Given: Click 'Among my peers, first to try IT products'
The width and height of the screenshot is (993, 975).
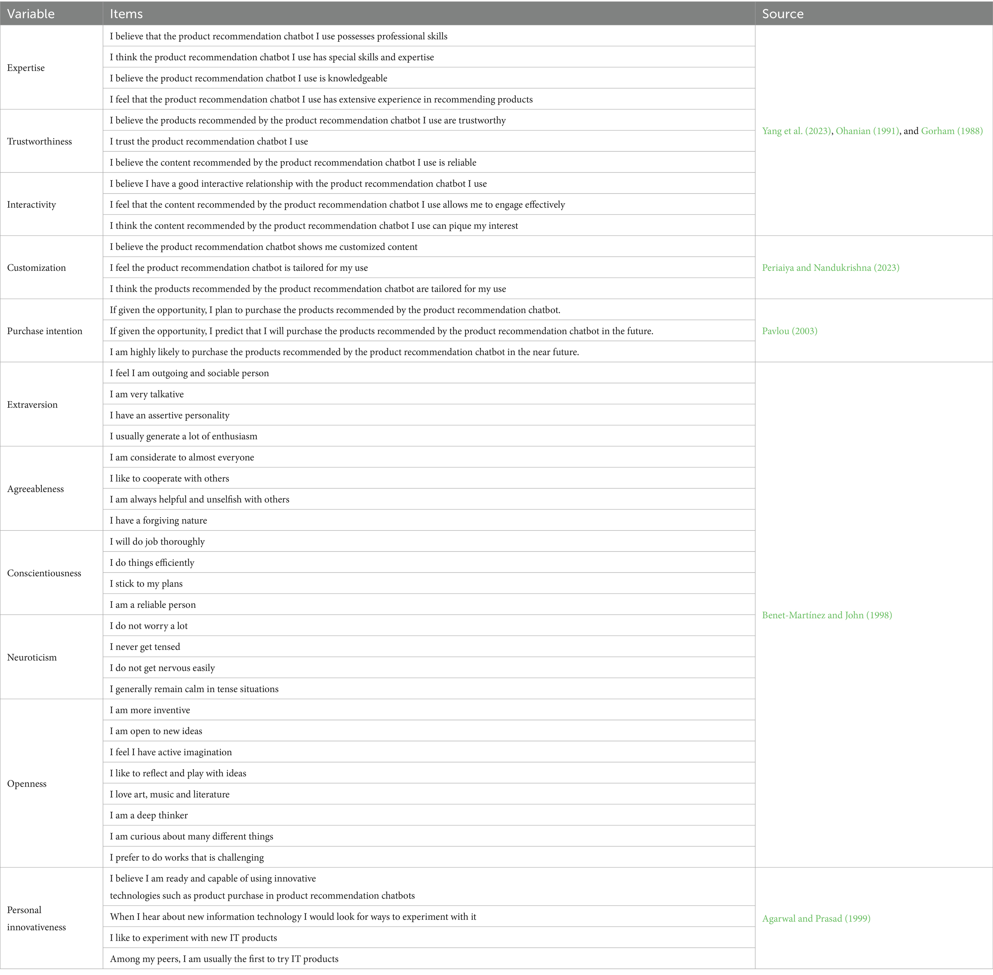Looking at the screenshot, I should click(429, 958).
